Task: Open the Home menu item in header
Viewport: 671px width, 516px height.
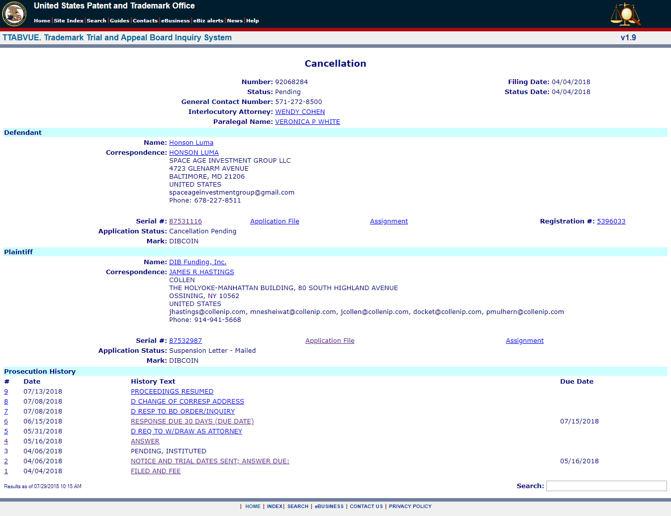Action: [42, 21]
